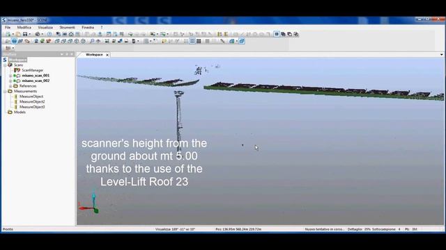This screenshot has height=250, width=446.
Task: Expand the misano_scan_001 node
Action: (10, 76)
